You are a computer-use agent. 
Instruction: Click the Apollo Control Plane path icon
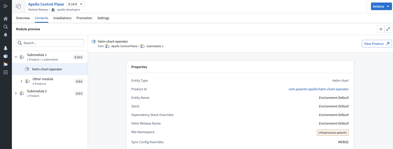pyautogui.click(x=107, y=46)
